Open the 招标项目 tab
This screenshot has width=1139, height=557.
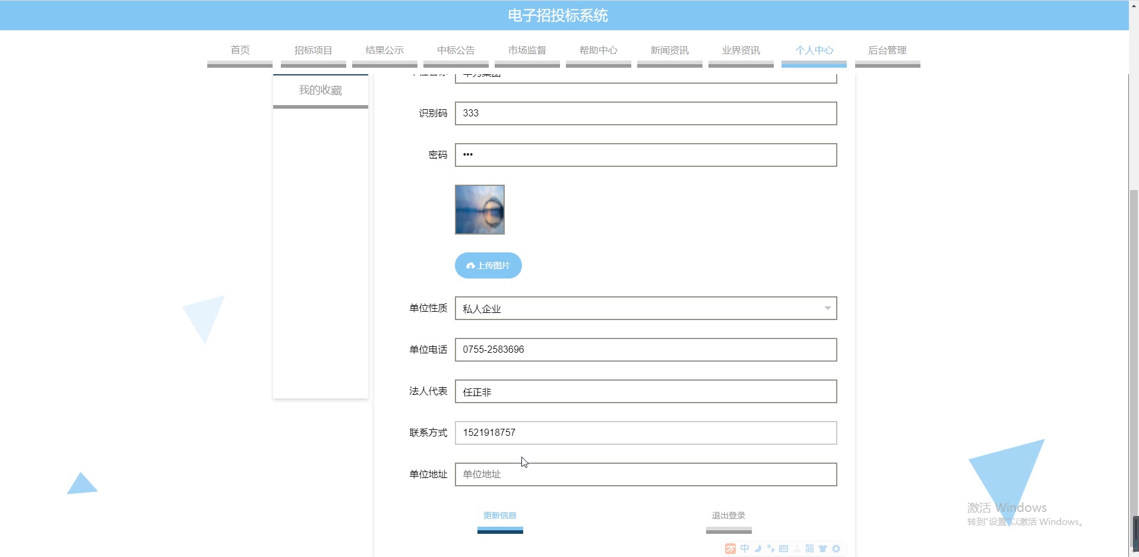click(313, 50)
